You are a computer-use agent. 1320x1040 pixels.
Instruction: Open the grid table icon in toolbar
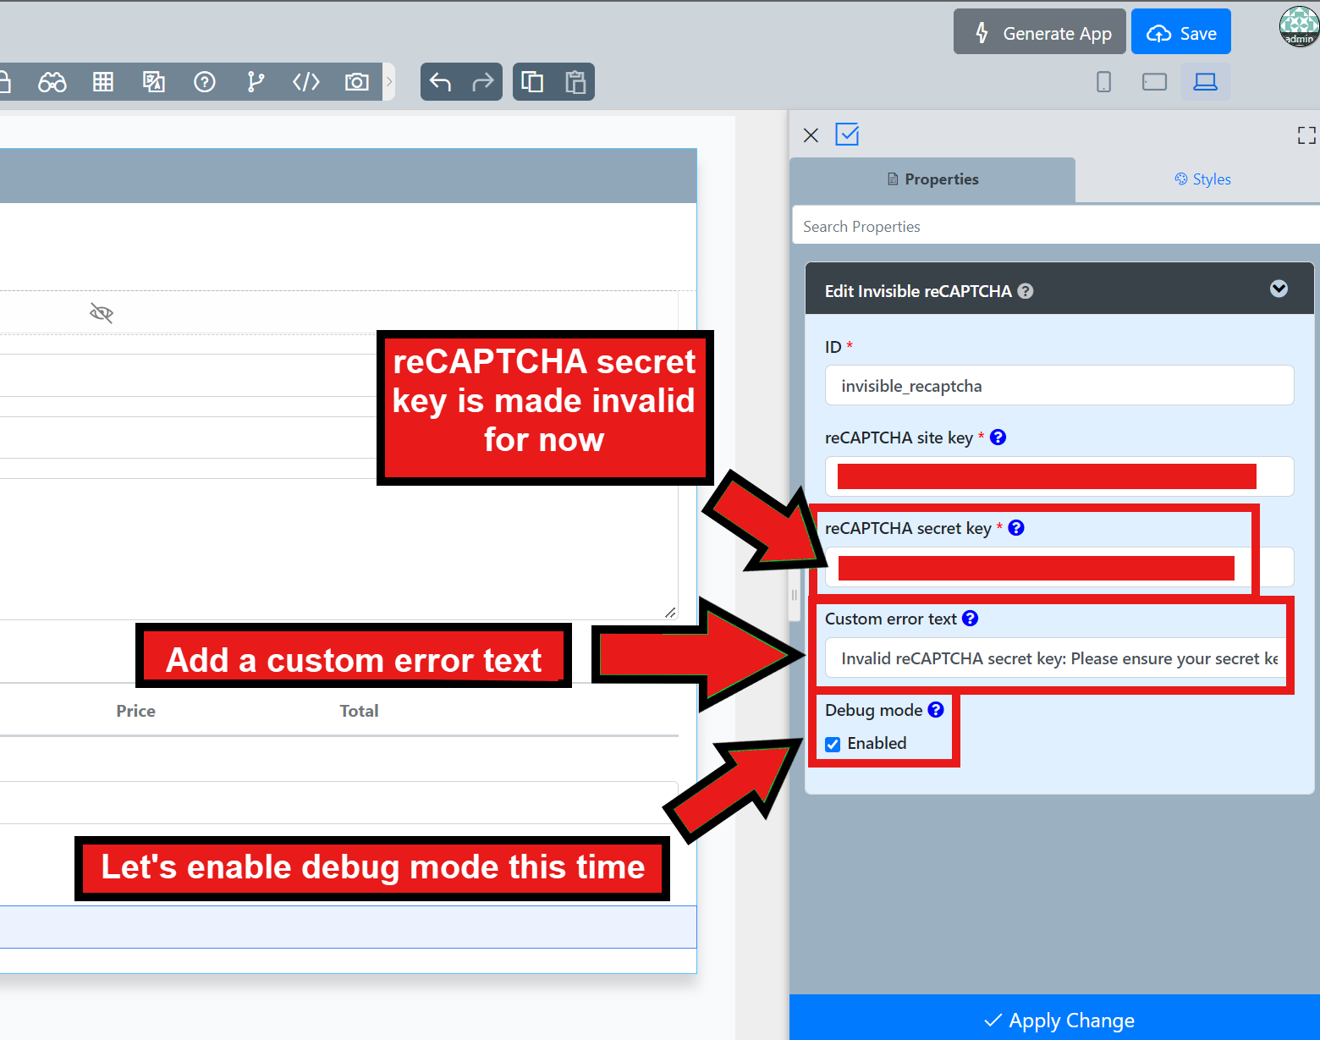[x=103, y=82]
